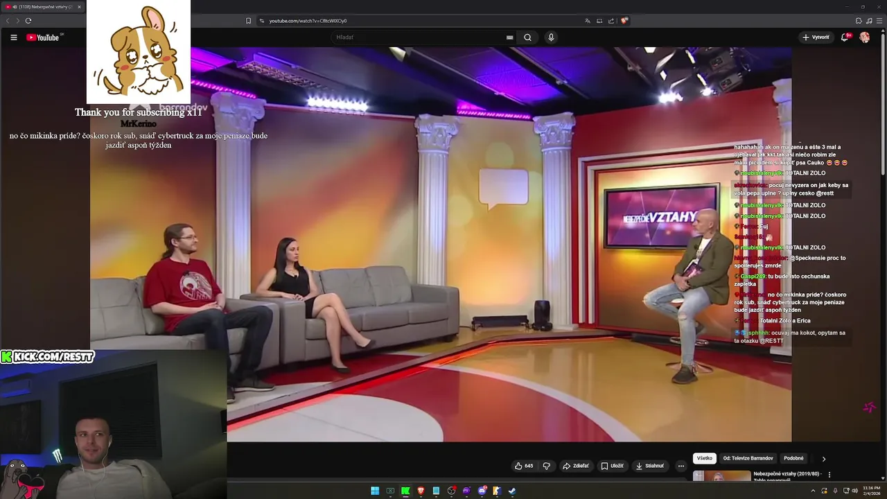Focus the Hľadať search field
Viewport: 887px width, 499px height.
423,37
